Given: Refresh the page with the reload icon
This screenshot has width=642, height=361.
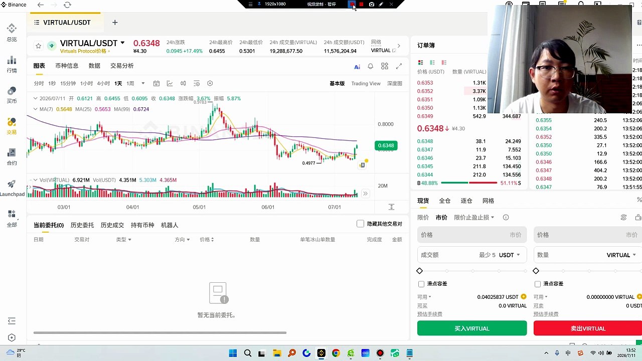Looking at the screenshot, I should (67, 5).
